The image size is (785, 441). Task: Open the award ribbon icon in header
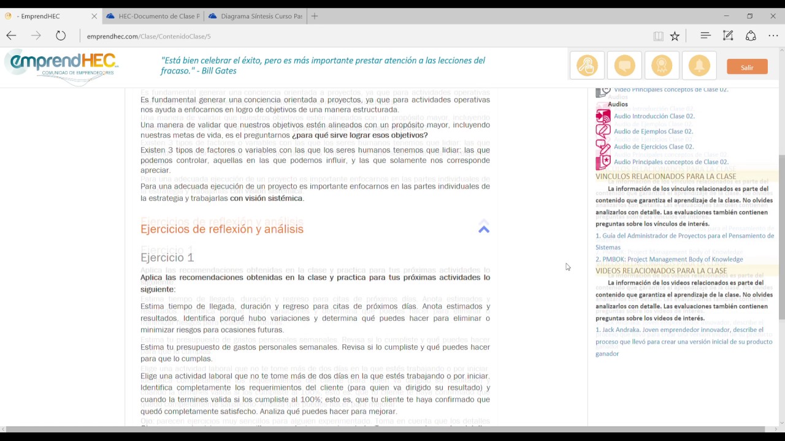click(662, 66)
